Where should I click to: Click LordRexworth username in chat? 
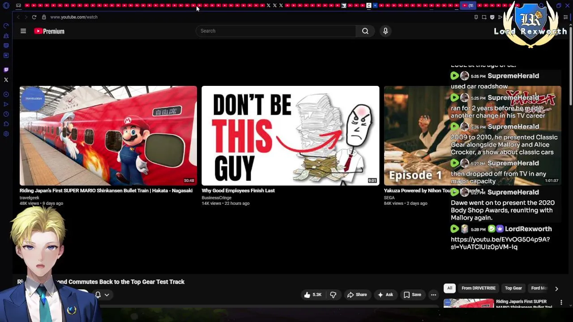(x=528, y=229)
